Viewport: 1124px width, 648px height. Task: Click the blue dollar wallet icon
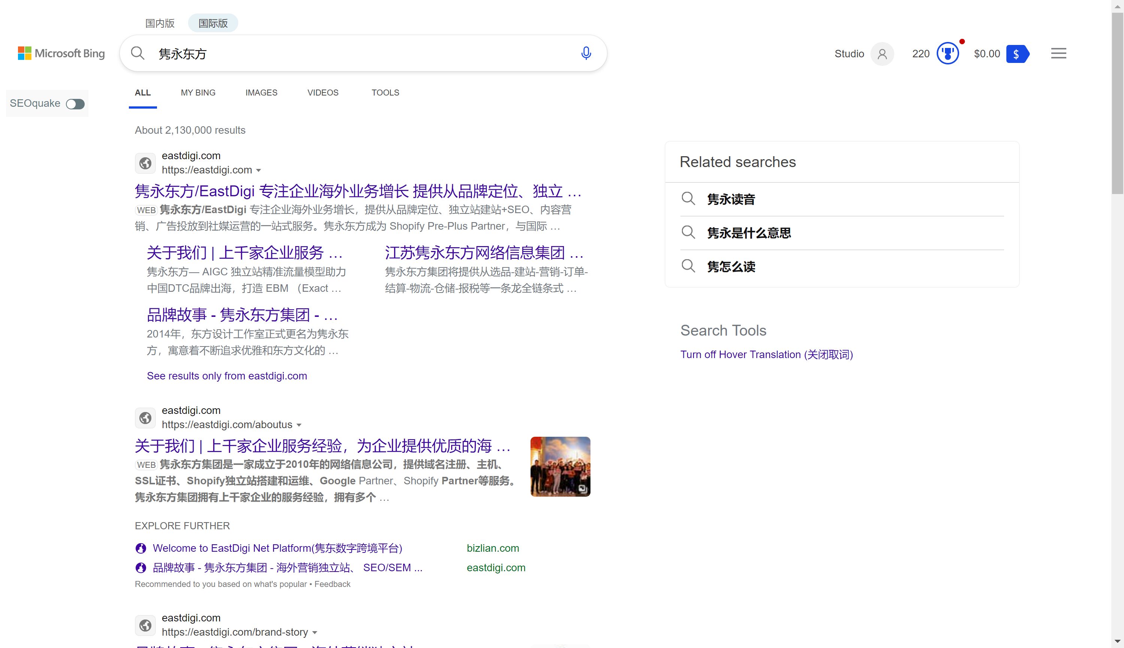(1017, 54)
